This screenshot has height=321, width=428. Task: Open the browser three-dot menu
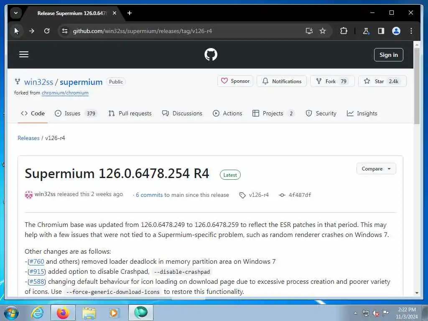[x=411, y=31]
